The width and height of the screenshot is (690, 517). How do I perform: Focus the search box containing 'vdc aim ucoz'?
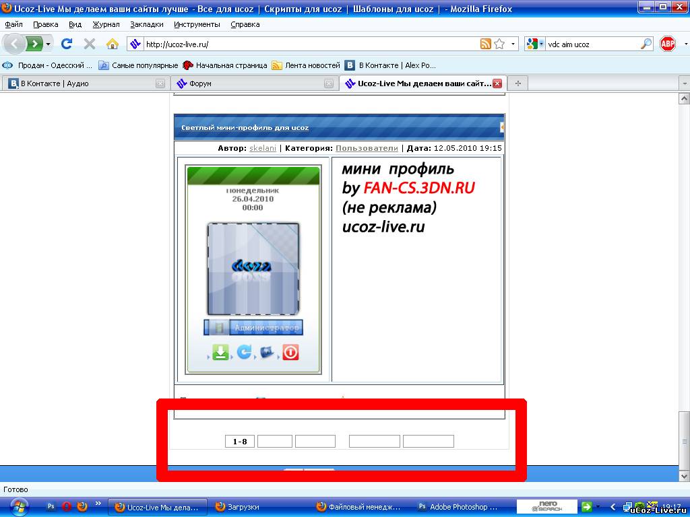tap(592, 44)
